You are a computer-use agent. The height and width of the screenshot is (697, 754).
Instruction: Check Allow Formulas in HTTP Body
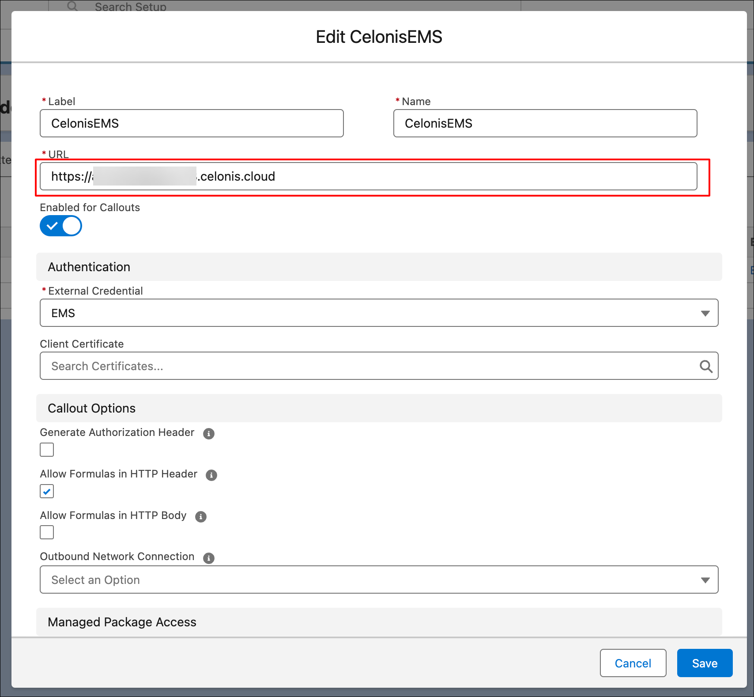pyautogui.click(x=47, y=532)
